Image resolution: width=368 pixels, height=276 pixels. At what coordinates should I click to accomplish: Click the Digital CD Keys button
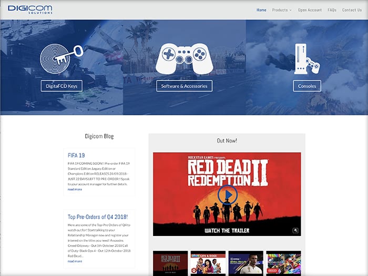tap(62, 86)
